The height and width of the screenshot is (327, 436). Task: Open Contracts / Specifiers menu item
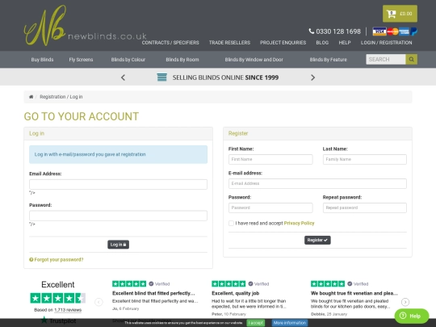pos(170,43)
